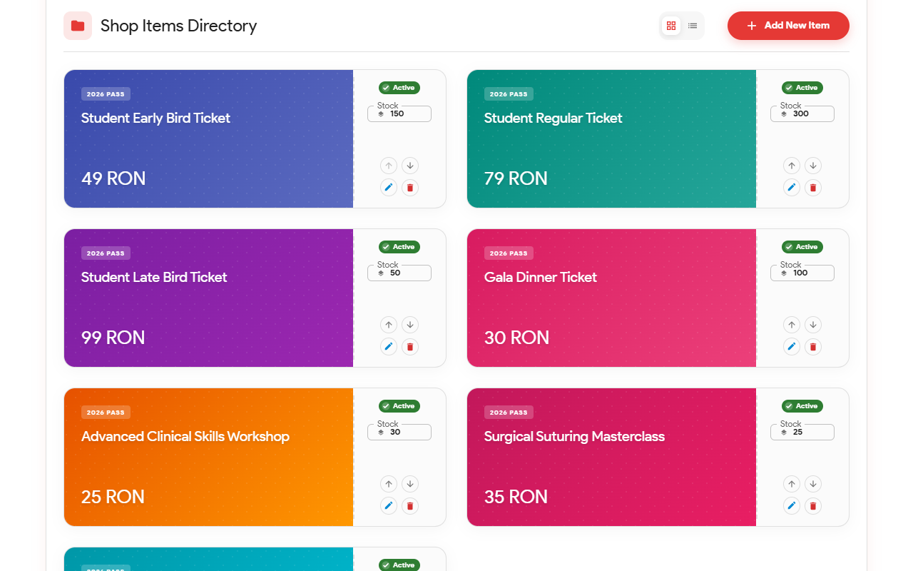Click stock field of Gala Dinner Ticket

point(802,273)
